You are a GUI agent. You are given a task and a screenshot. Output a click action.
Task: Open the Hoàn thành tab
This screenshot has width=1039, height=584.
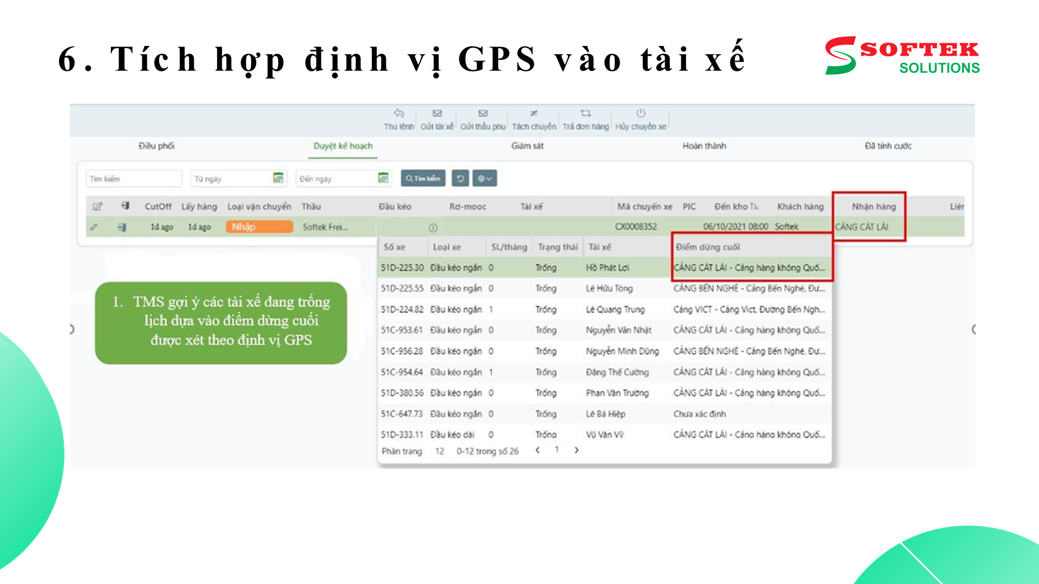point(705,146)
